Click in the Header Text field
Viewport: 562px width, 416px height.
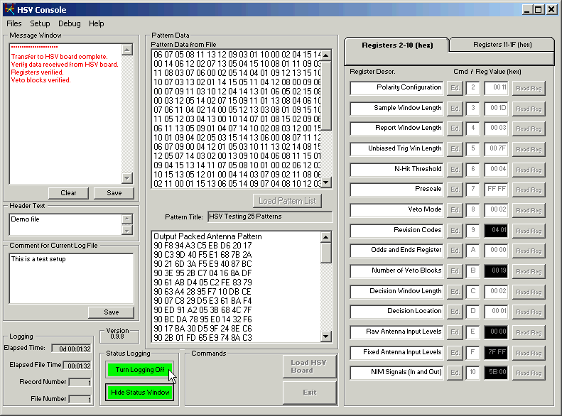(x=64, y=224)
